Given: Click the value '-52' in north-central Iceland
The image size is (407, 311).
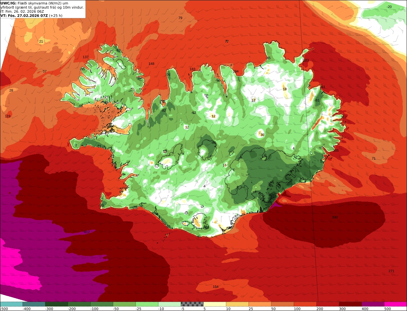Looking at the screenshot, I should click(x=194, y=113).
